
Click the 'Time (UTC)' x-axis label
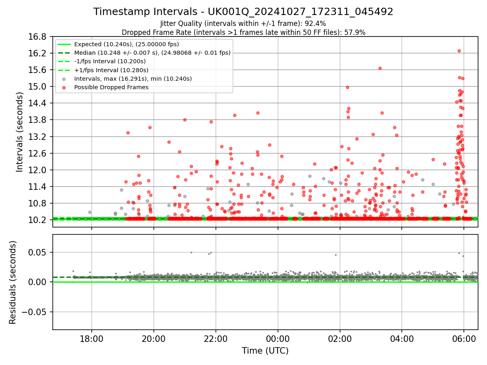pos(265,351)
